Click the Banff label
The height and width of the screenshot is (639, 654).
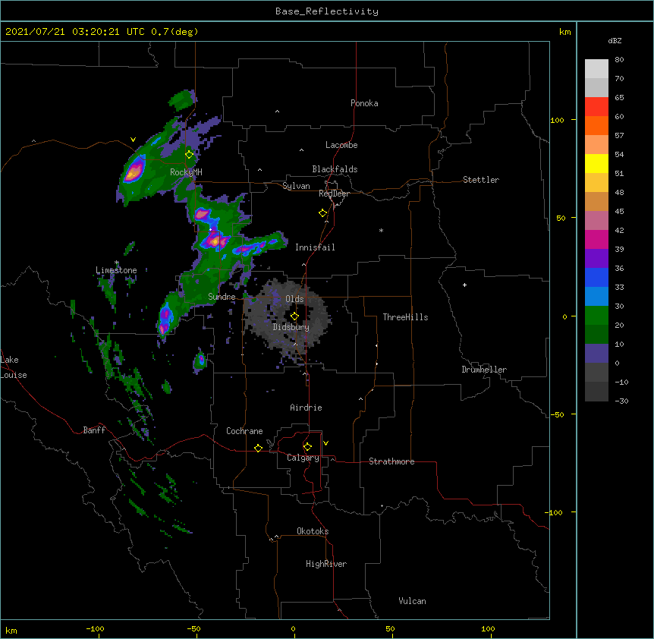point(94,430)
